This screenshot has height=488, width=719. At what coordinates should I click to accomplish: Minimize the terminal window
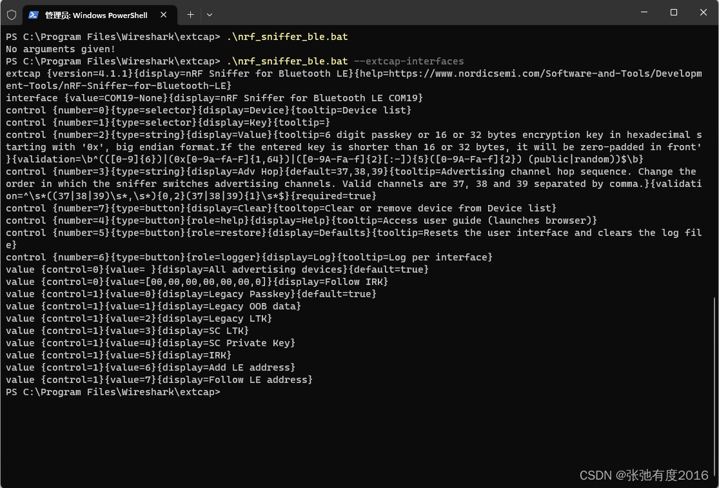pyautogui.click(x=644, y=12)
